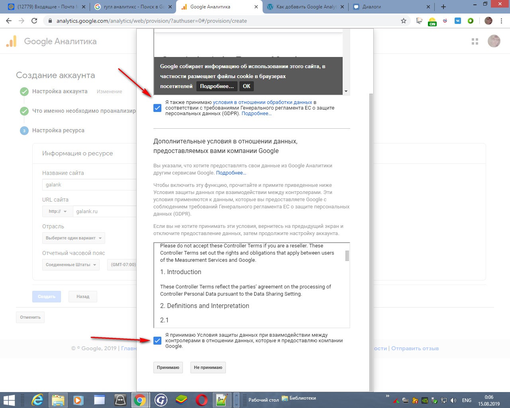Click the 'Отправить отзыв' footer link
Viewport: 510px width, 408px height.
(x=415, y=348)
